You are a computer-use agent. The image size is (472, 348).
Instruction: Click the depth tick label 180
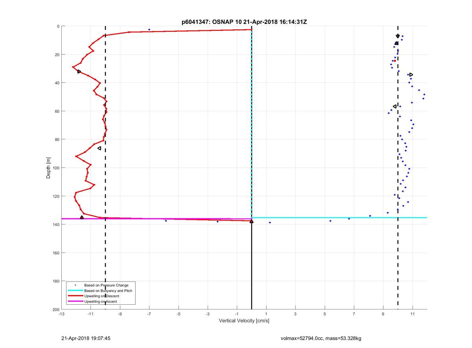pyautogui.click(x=55, y=281)
